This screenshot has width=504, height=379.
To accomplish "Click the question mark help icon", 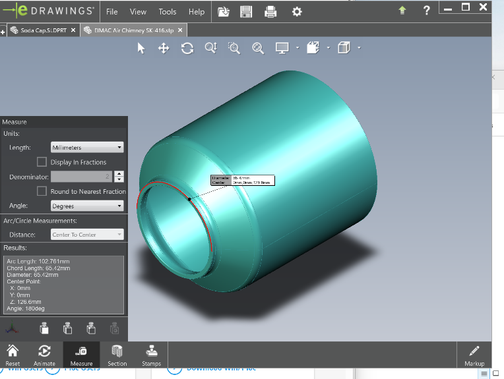I will click(x=426, y=11).
